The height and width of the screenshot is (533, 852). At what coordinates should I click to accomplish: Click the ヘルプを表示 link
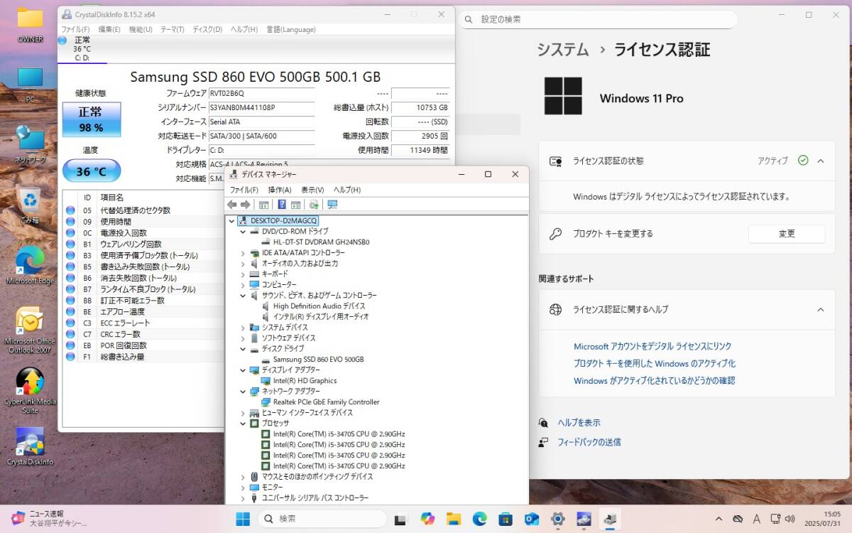[x=579, y=423]
